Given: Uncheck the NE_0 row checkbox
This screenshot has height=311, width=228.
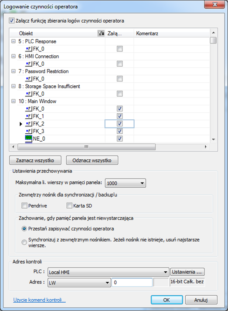Looking at the screenshot, I should click(119, 139).
